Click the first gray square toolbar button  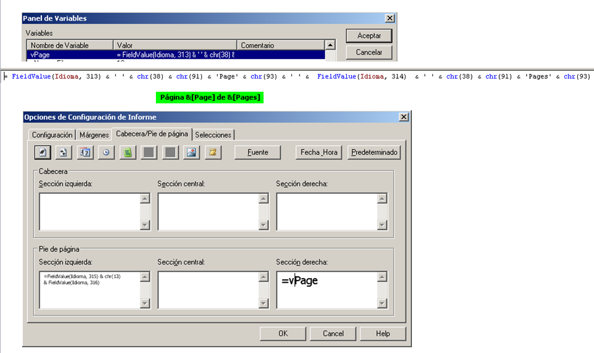149,152
